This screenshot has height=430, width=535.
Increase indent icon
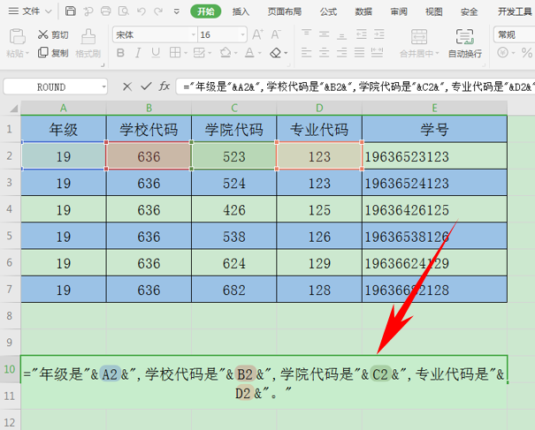click(x=378, y=34)
